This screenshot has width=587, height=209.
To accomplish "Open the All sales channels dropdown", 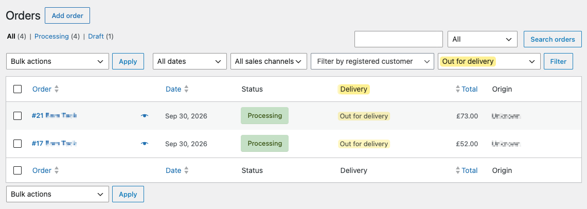I will [269, 61].
